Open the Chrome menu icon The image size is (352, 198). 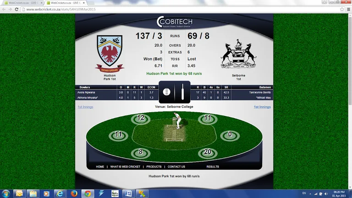348,9
